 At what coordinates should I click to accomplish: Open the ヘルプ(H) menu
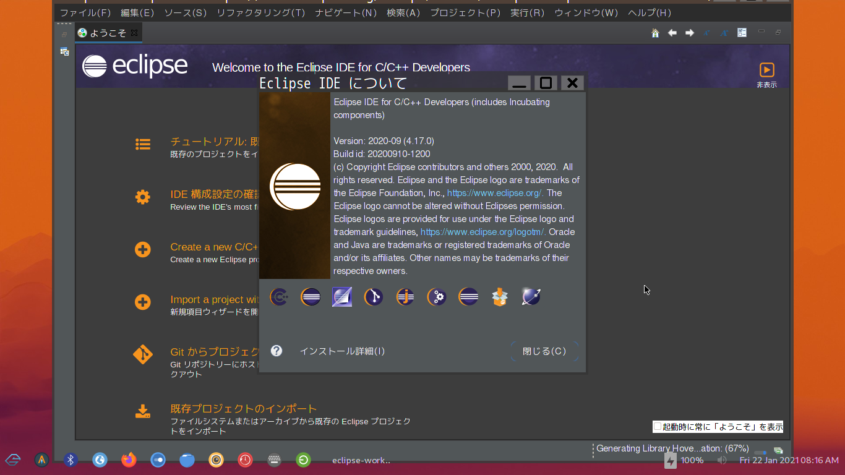click(x=650, y=12)
